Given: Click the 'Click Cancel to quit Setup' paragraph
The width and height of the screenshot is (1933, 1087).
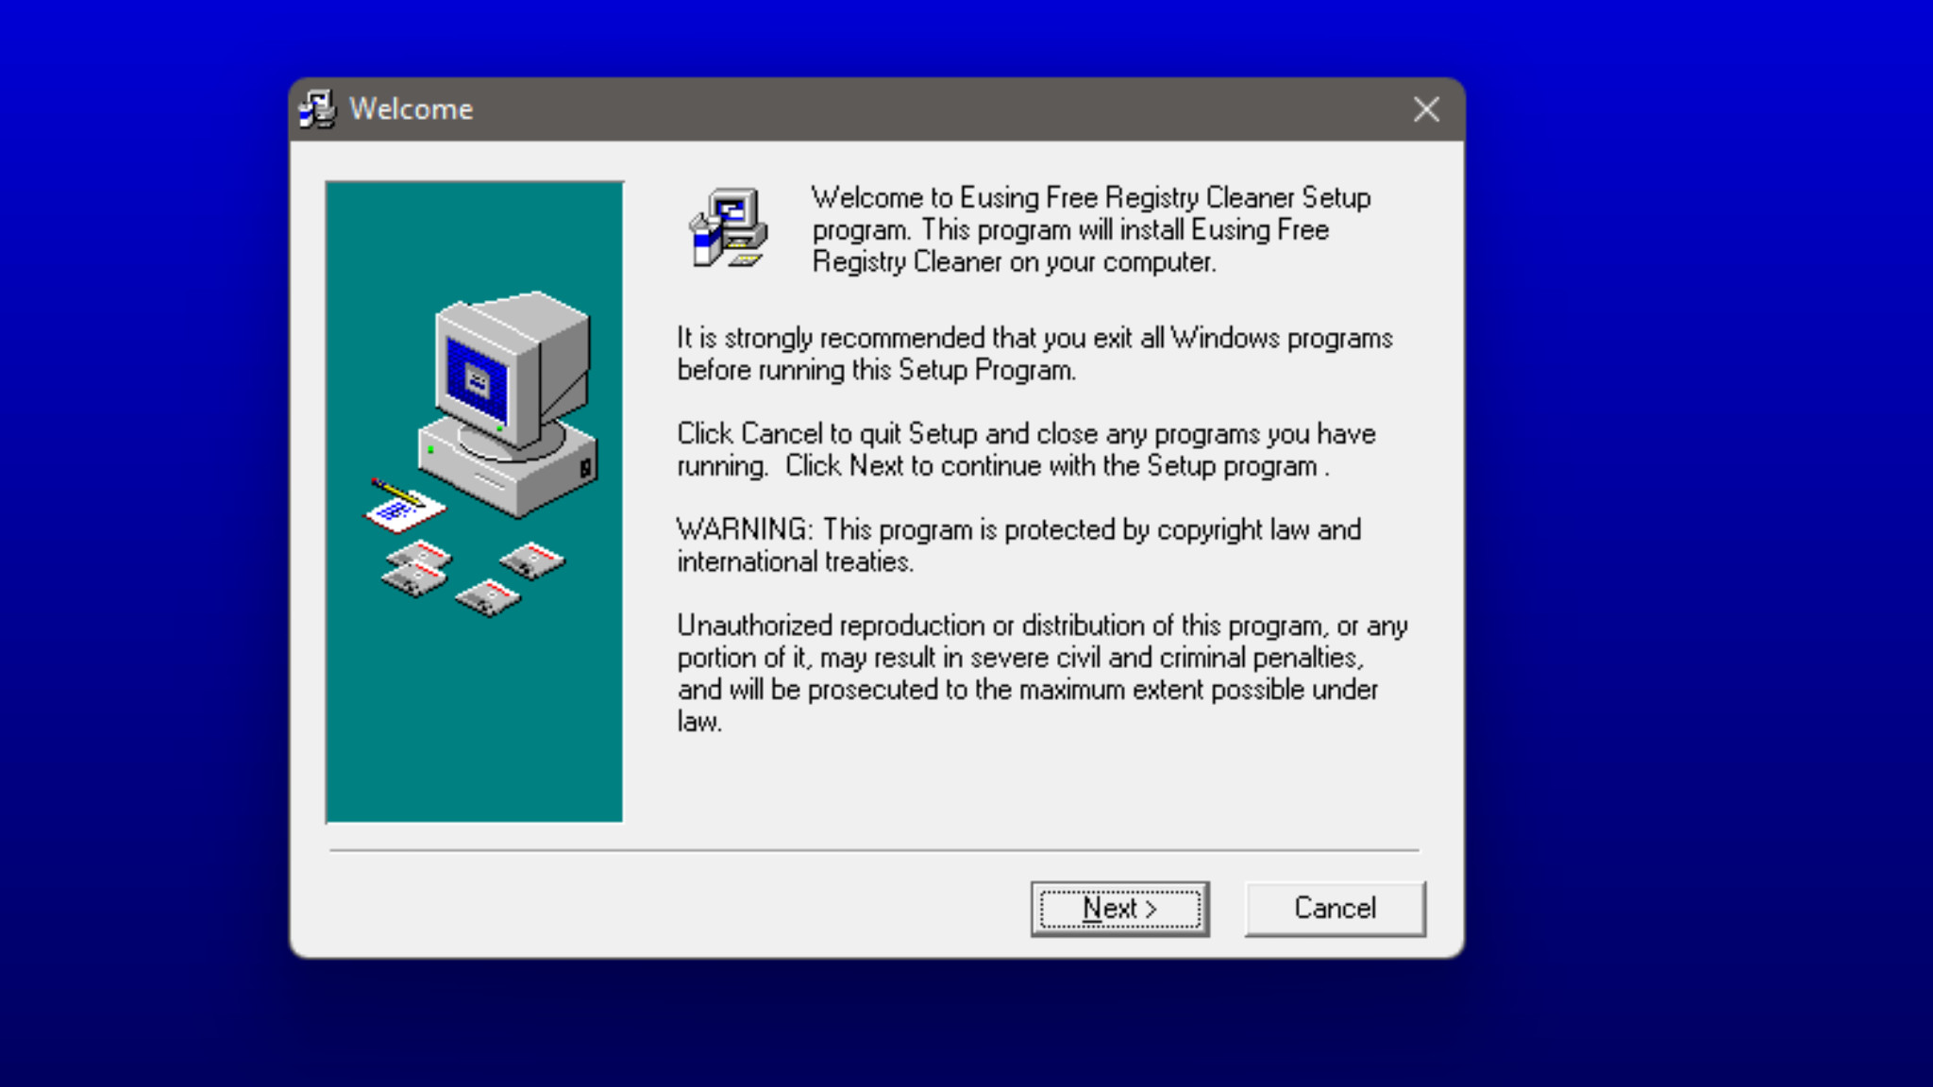Looking at the screenshot, I should point(1026,450).
